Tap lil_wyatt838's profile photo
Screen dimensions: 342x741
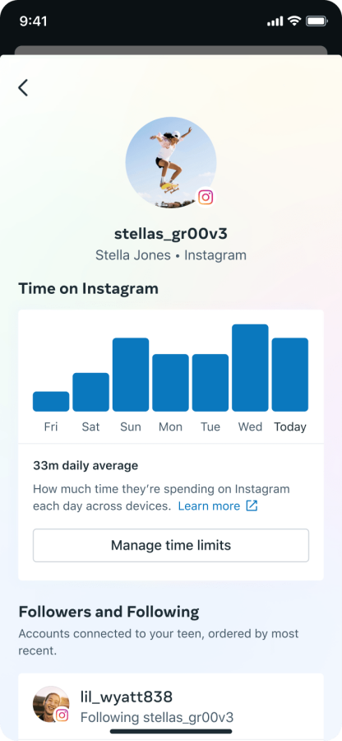[x=51, y=704]
